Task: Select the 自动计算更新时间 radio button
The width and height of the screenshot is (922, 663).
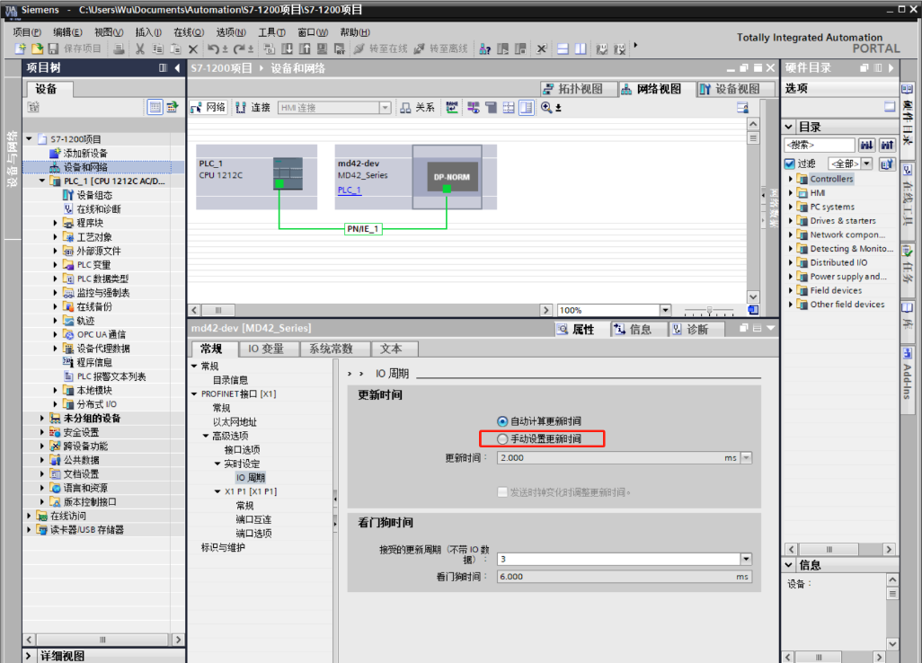Action: tap(502, 421)
